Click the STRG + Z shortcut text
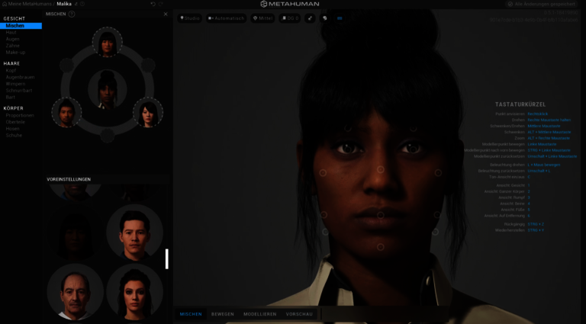Image resolution: width=586 pixels, height=324 pixels. 536,224
